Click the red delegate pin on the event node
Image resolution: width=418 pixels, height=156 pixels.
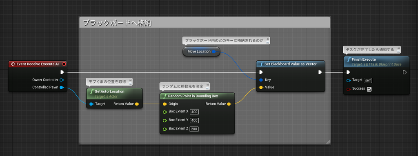point(64,64)
